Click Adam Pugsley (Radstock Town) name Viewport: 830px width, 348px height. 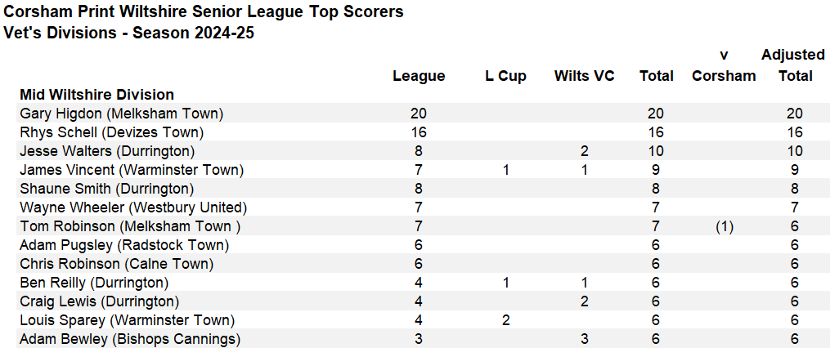coord(124,245)
